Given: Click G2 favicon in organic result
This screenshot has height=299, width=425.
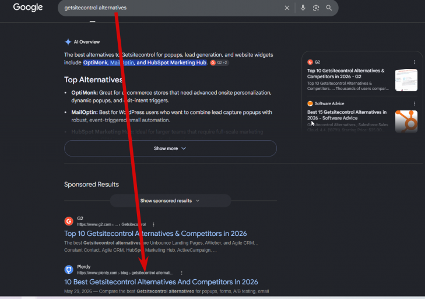Looking at the screenshot, I should tap(69, 221).
